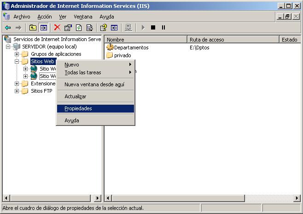Select Propiedades in the context menu

[78, 108]
